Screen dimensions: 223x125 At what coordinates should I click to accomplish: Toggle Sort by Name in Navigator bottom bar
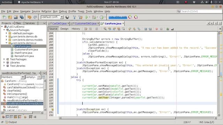click(31, 117)
